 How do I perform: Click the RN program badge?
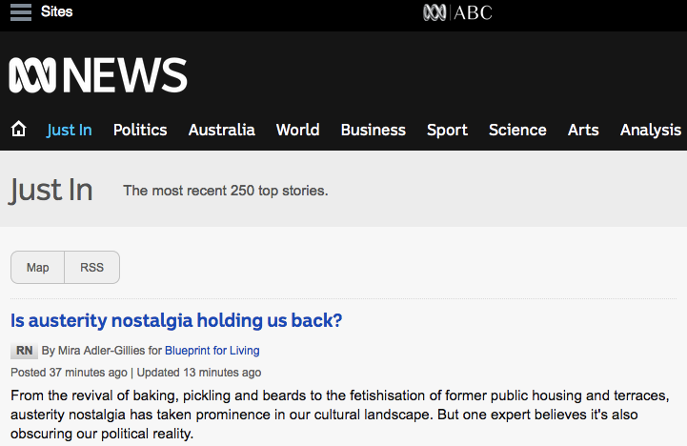click(24, 351)
